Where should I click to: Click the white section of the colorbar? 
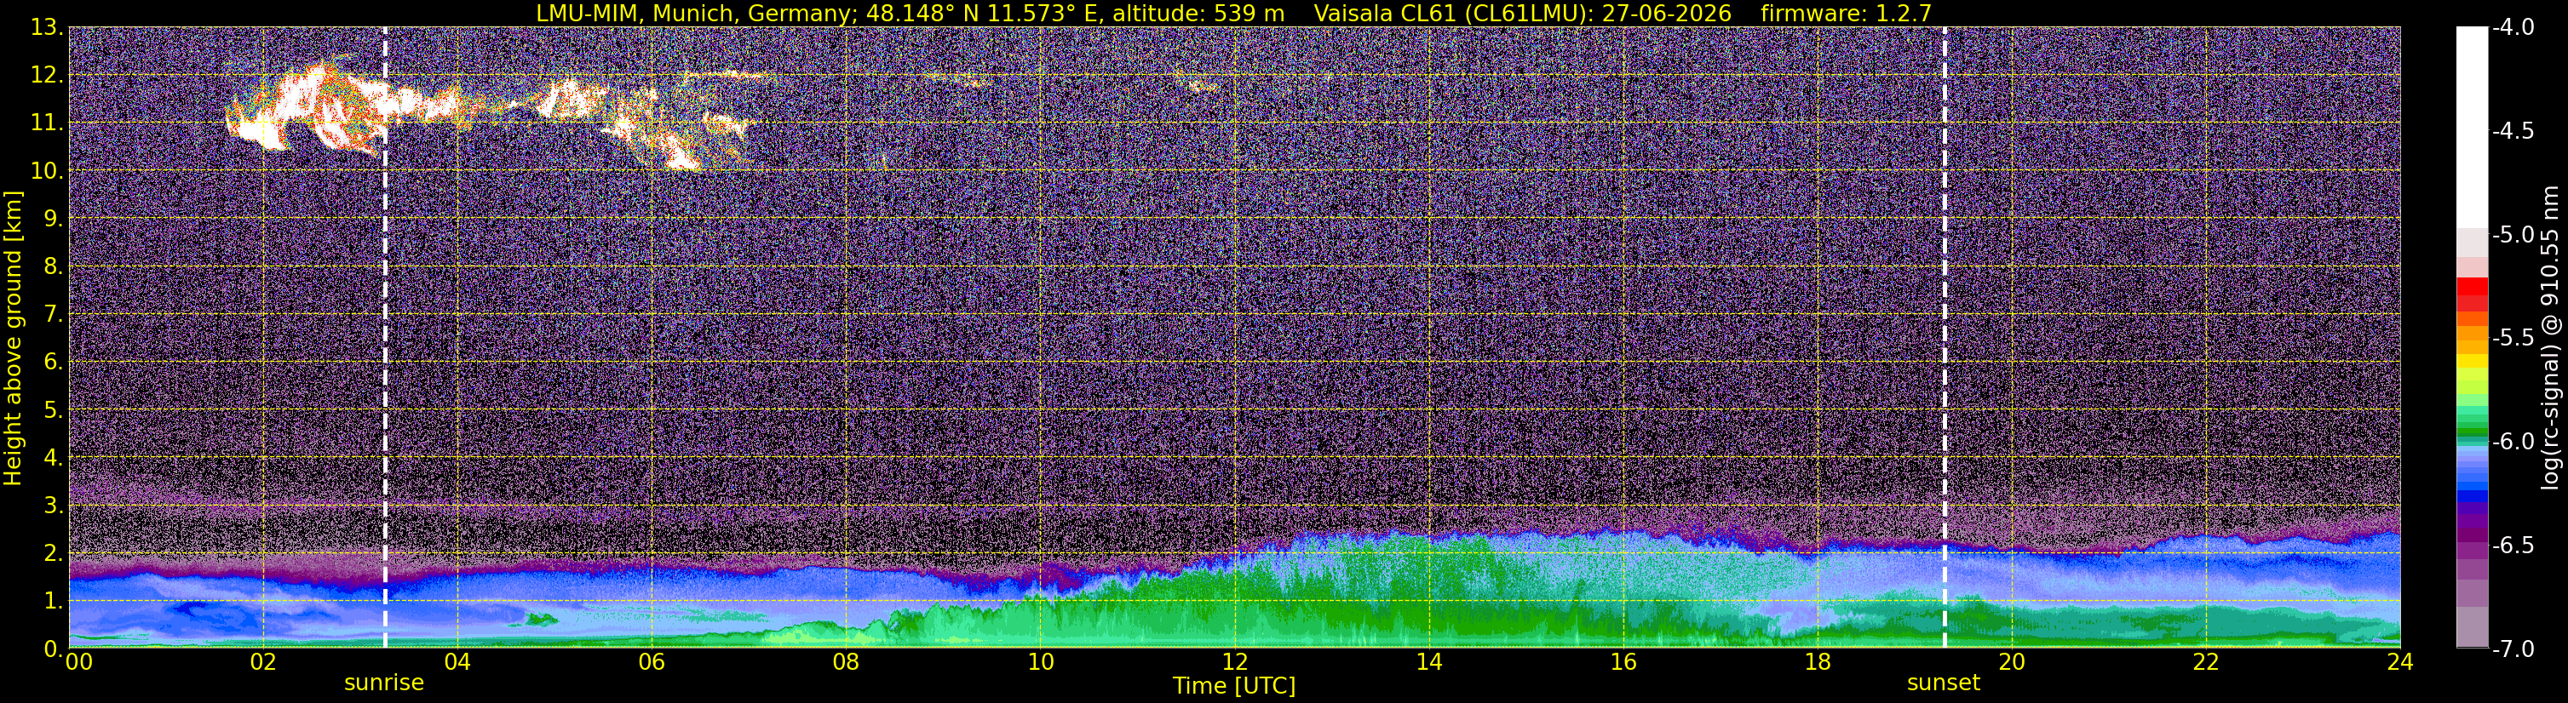(x=2471, y=128)
